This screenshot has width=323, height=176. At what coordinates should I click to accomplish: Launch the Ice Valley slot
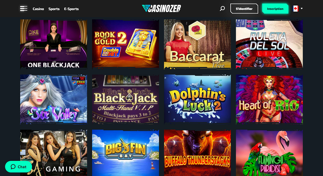pyautogui.click(x=54, y=99)
